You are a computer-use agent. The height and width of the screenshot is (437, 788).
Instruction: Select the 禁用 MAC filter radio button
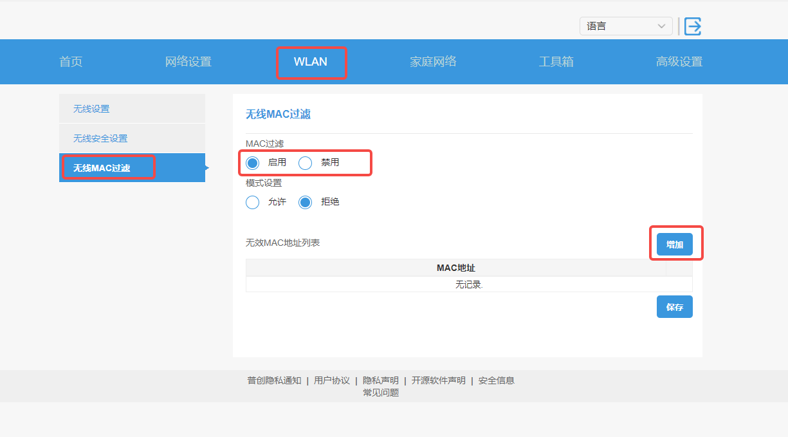306,163
